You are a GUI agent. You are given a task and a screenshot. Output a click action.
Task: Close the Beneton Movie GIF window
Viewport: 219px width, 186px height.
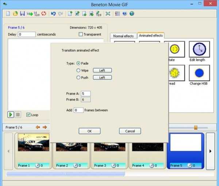pyautogui.click(x=210, y=4)
